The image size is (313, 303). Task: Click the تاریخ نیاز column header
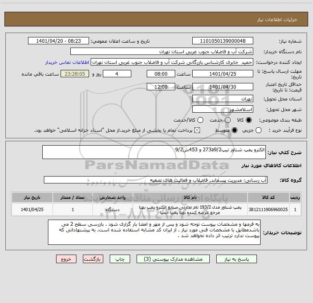pos(32,197)
